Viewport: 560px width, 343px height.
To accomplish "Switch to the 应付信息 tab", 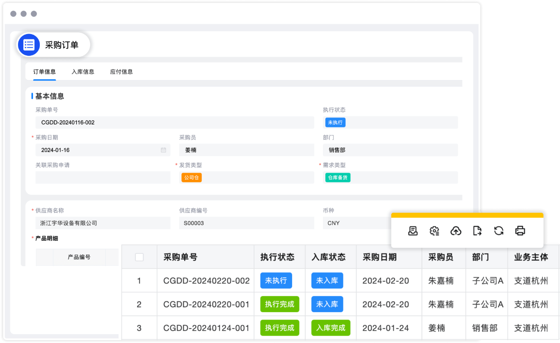I will [x=121, y=72].
